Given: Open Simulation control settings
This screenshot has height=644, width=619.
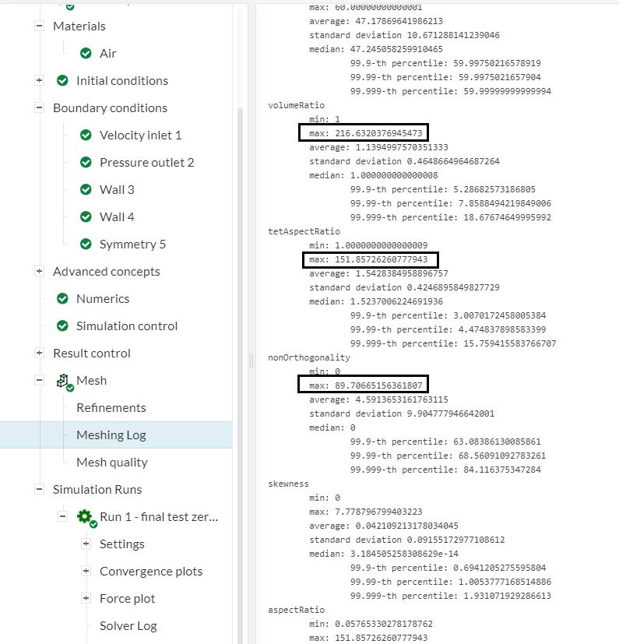Looking at the screenshot, I should tap(127, 326).
